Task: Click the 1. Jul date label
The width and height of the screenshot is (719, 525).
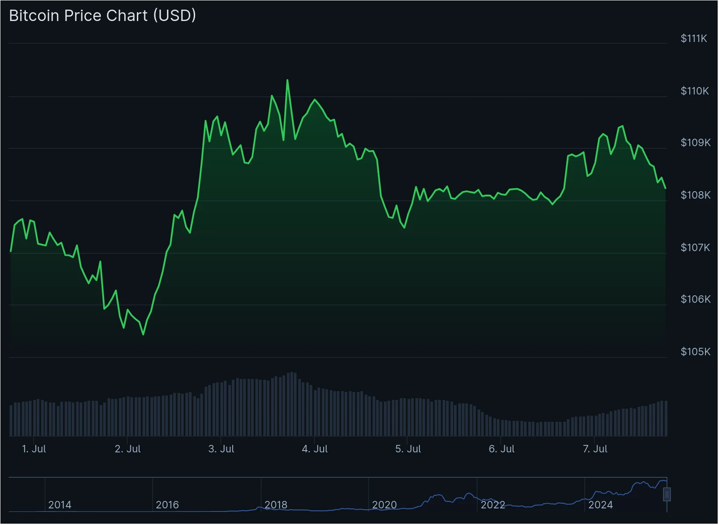Action: tap(34, 449)
